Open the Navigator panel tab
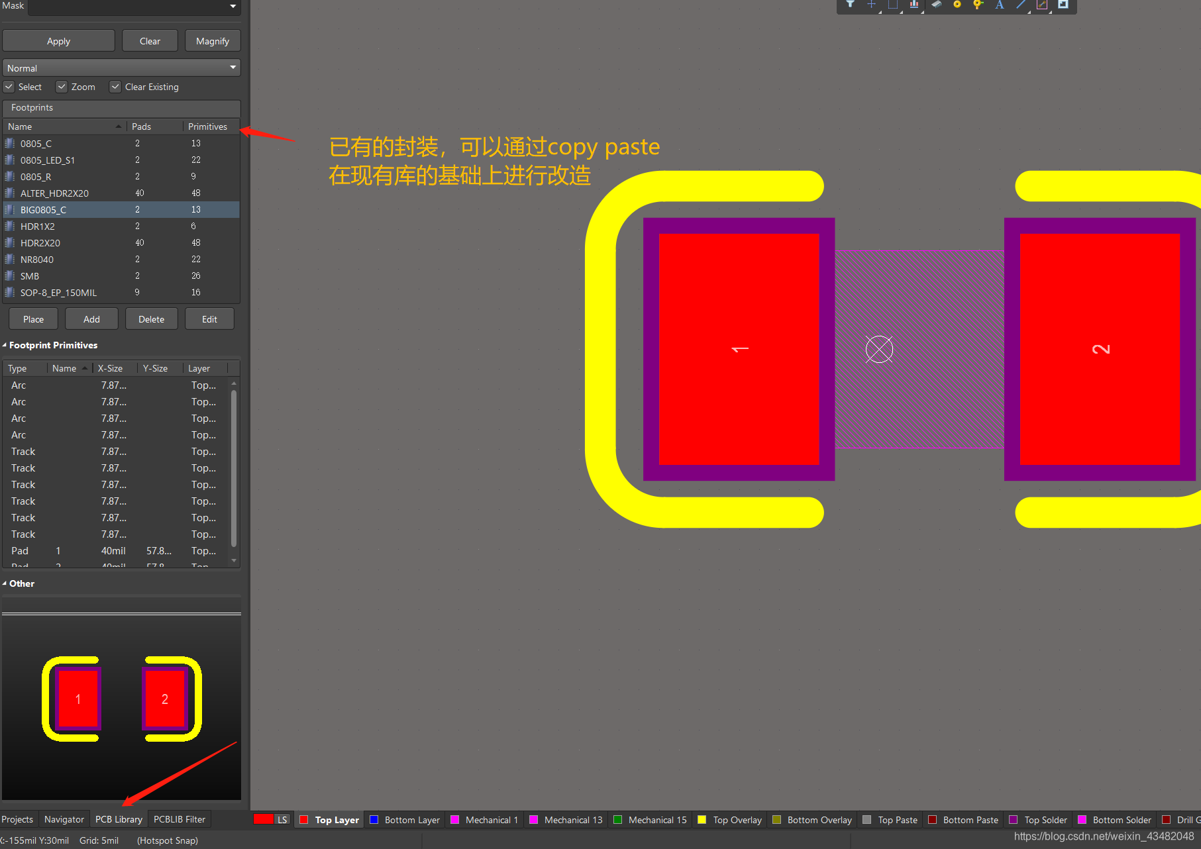Viewport: 1201px width, 849px height. coord(64,819)
